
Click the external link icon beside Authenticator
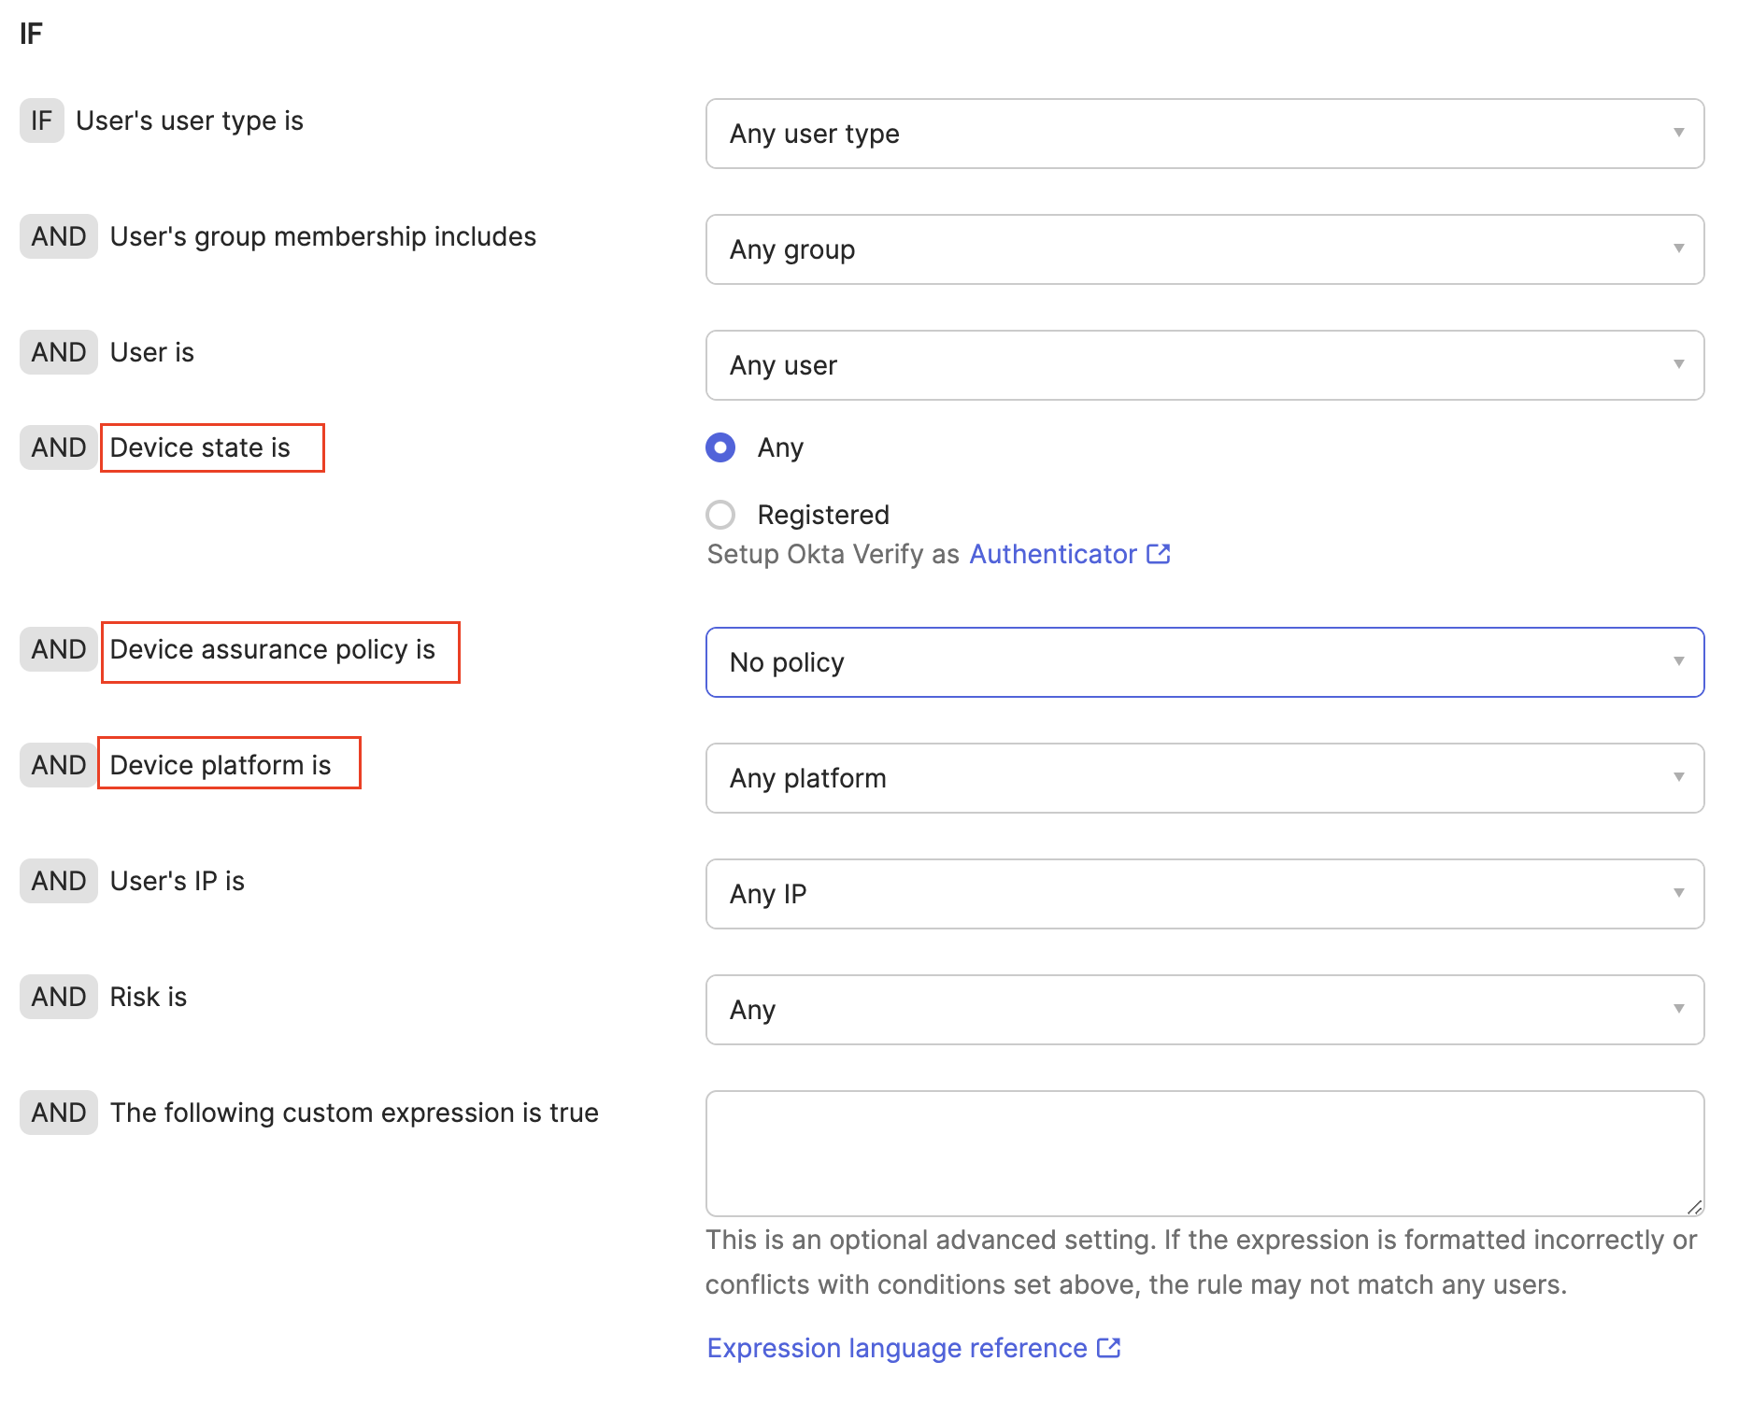pyautogui.click(x=1159, y=553)
